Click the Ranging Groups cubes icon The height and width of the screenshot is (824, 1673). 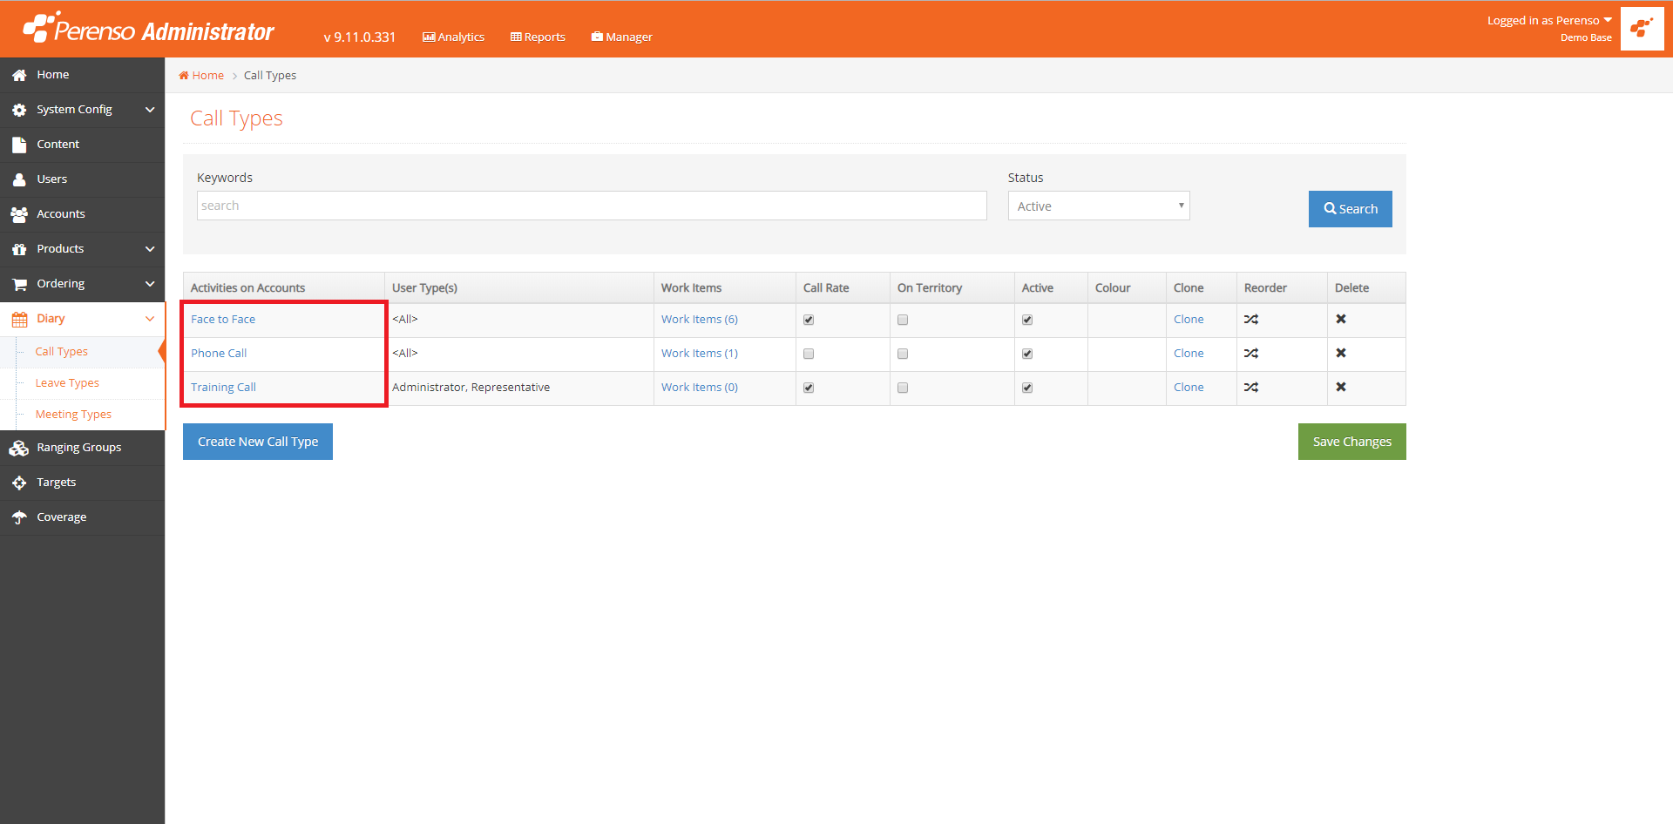click(19, 448)
